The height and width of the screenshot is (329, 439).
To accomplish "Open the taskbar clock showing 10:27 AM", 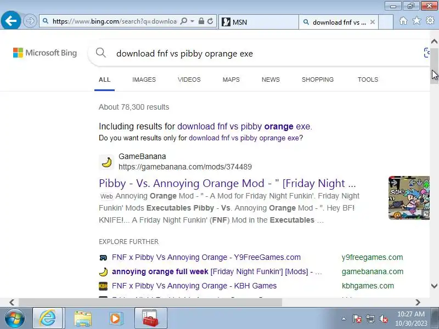I will tap(411, 319).
